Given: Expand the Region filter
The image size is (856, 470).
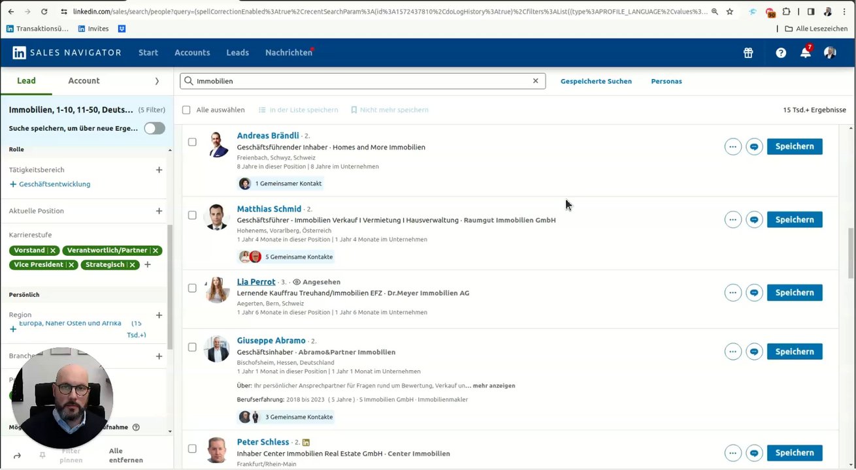Looking at the screenshot, I should click(159, 315).
